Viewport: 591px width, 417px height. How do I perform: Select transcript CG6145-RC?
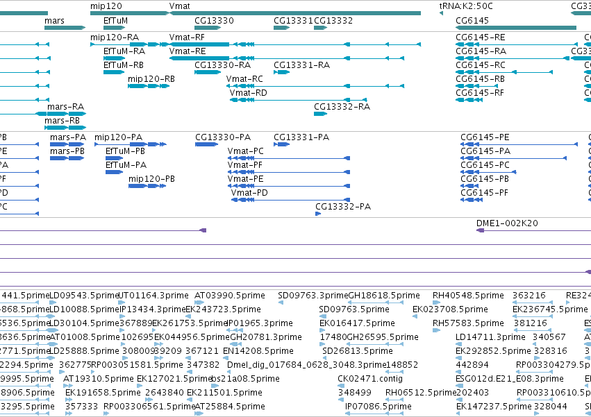(480, 65)
